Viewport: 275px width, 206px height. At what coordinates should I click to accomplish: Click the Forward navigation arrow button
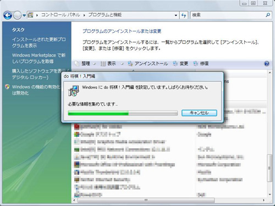click(17, 15)
